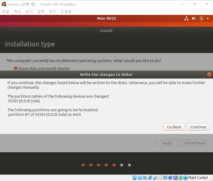The width and height of the screenshot is (213, 181).
Task: Click the mouse integration status icon
Action: [180, 178]
